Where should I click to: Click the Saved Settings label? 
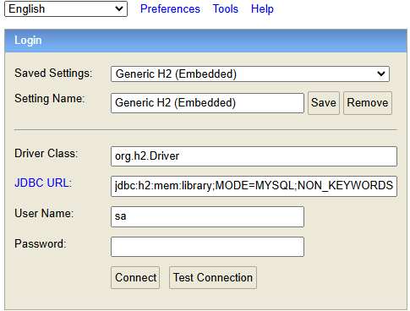[53, 74]
